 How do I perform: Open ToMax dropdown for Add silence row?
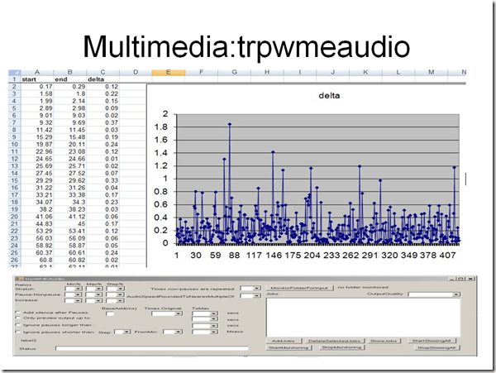[214, 313]
